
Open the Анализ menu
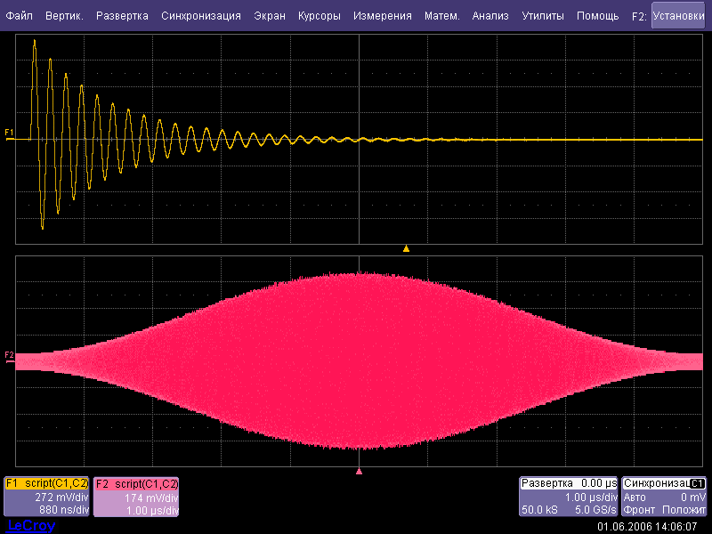(x=490, y=16)
